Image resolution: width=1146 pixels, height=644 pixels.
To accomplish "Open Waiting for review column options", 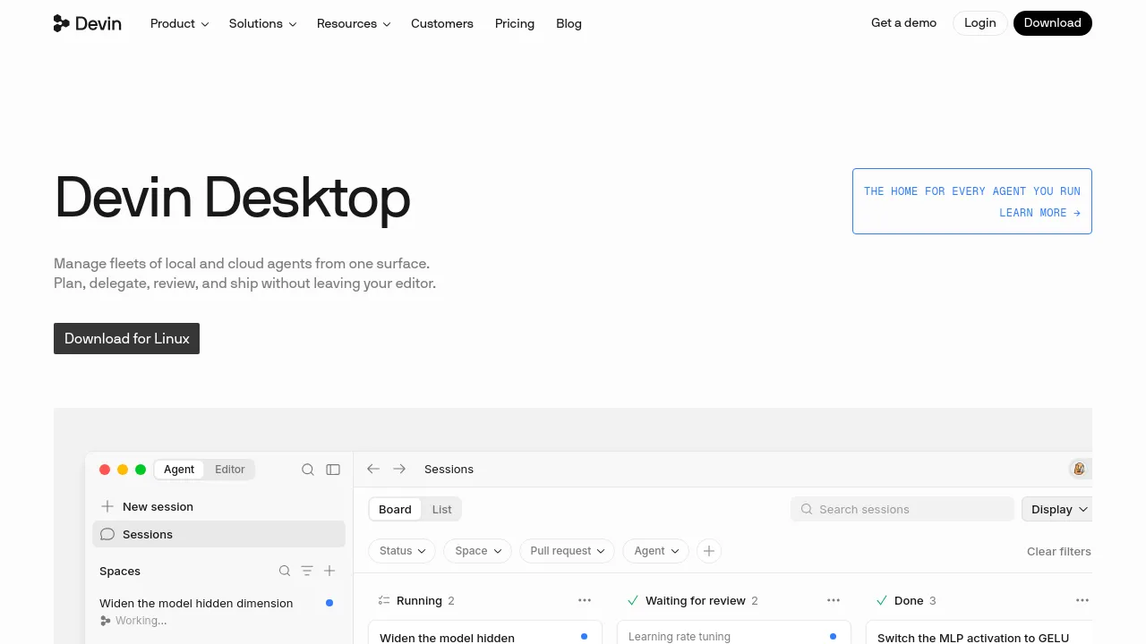I will click(x=834, y=600).
